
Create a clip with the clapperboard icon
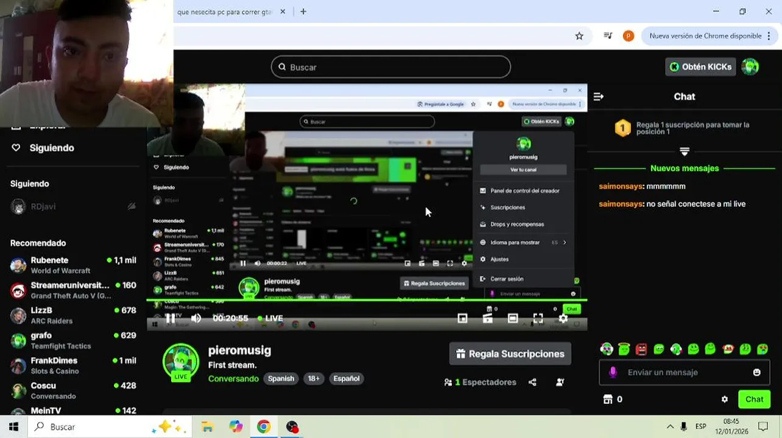tap(487, 318)
